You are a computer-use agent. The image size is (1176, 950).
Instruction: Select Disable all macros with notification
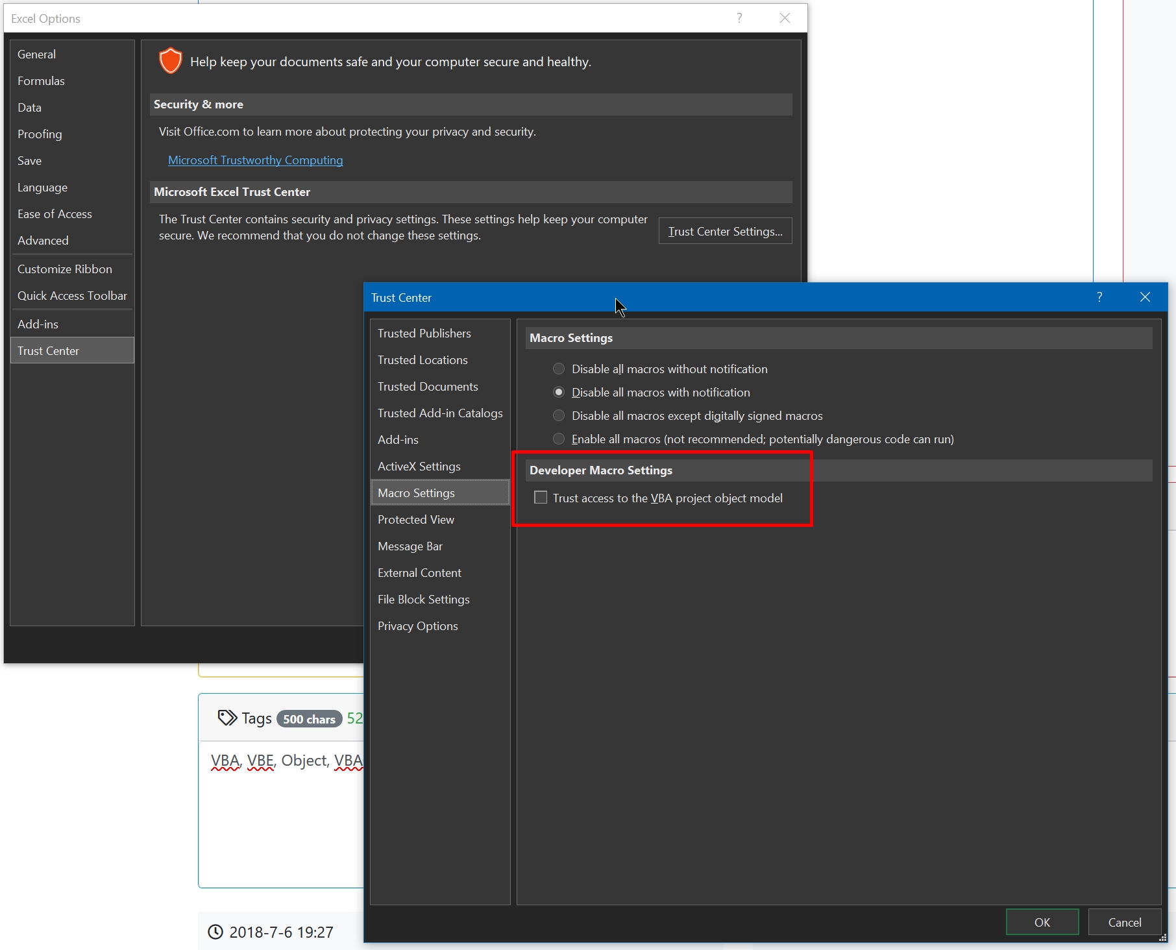[559, 393]
